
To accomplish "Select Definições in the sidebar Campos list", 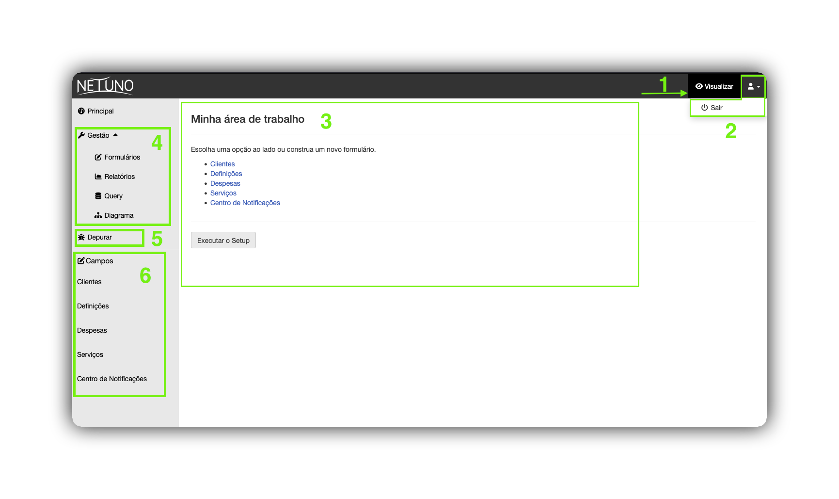I will pyautogui.click(x=93, y=306).
